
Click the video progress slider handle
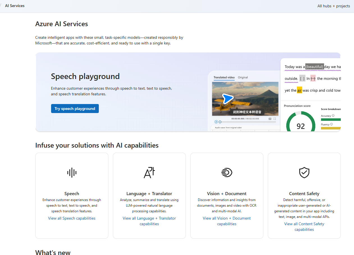point(220,122)
